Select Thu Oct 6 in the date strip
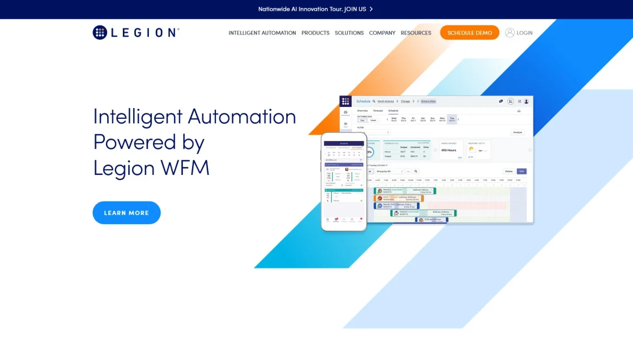Screen dimensions: 633x351 tap(403, 119)
